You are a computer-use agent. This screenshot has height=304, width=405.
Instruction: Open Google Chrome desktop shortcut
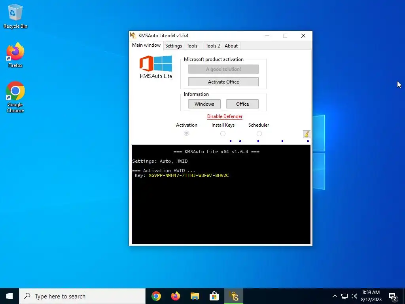tap(15, 97)
